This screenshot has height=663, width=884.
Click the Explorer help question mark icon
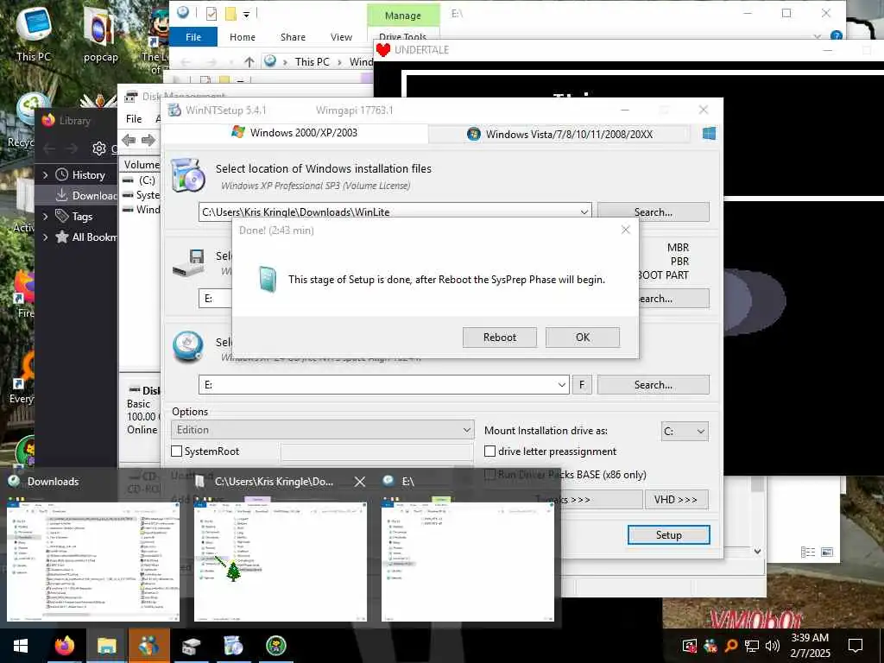tap(837, 36)
